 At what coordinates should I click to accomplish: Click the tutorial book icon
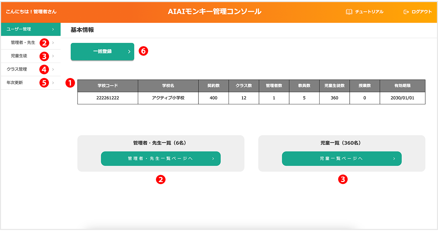pos(349,12)
